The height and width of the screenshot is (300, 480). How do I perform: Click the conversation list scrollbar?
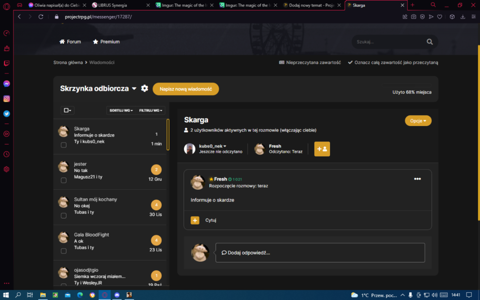[x=168, y=135]
